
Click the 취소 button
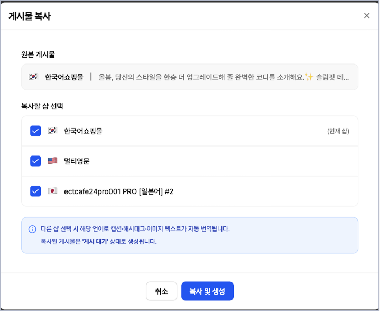point(161,291)
